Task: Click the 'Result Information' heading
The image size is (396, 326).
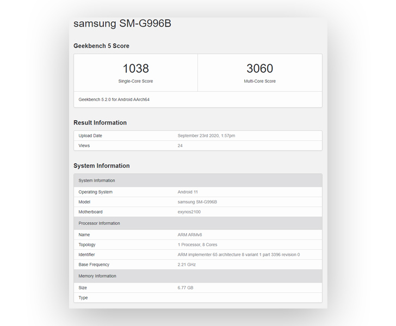Action: (100, 123)
